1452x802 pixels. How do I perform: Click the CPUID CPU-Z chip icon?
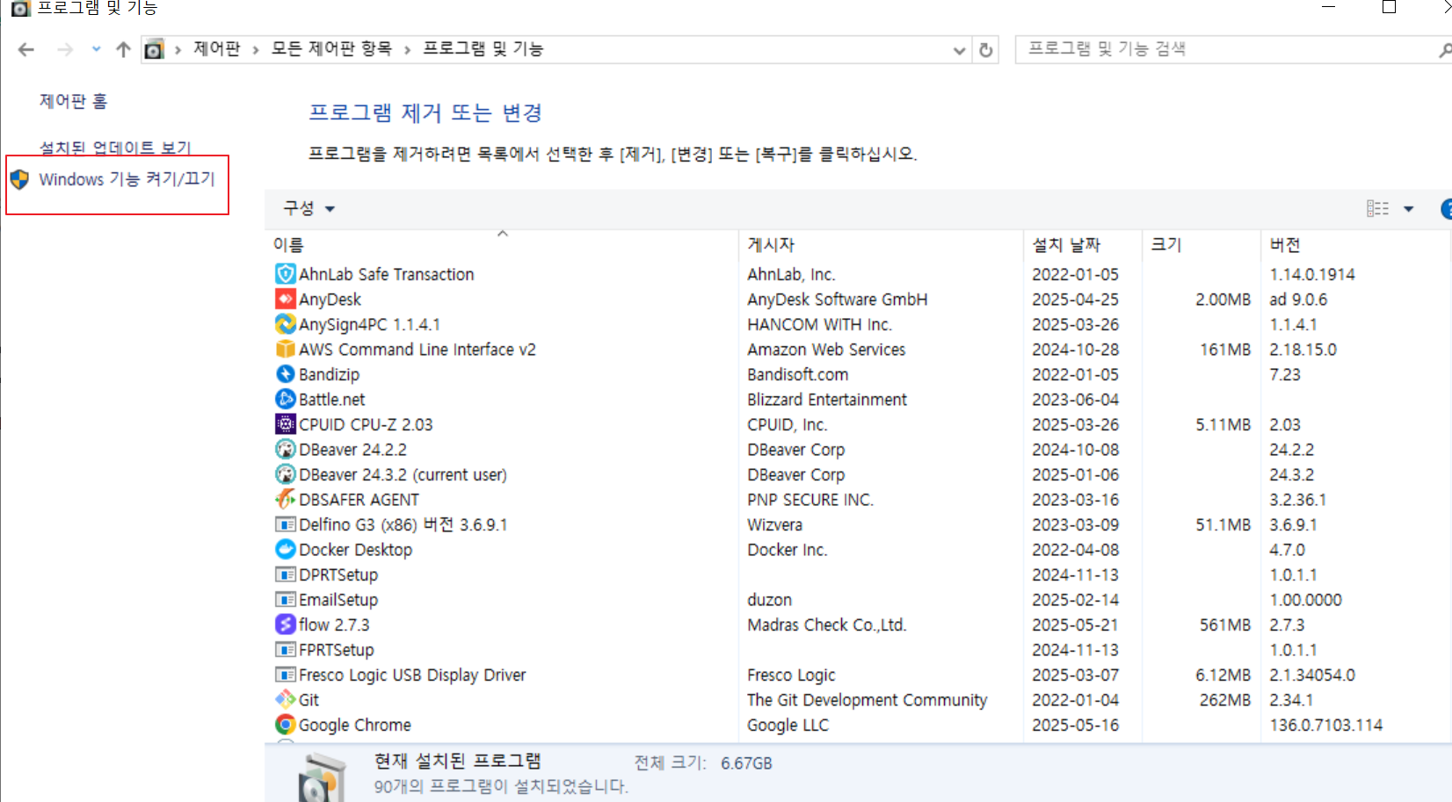coord(285,424)
